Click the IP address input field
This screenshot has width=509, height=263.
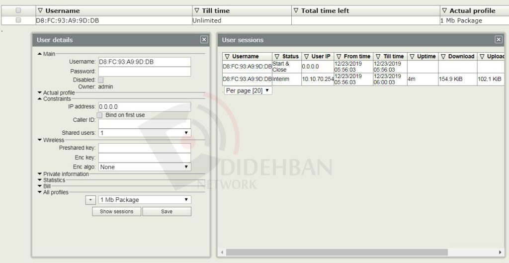pos(145,107)
